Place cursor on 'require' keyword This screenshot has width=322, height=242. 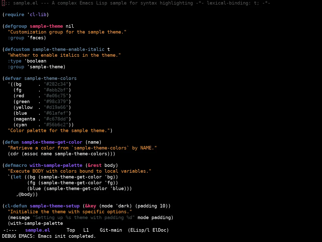coord(15,15)
